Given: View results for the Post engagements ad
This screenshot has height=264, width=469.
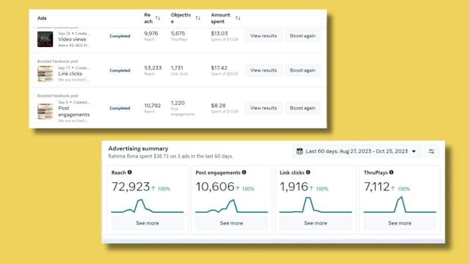Looking at the screenshot, I should pos(263,108).
